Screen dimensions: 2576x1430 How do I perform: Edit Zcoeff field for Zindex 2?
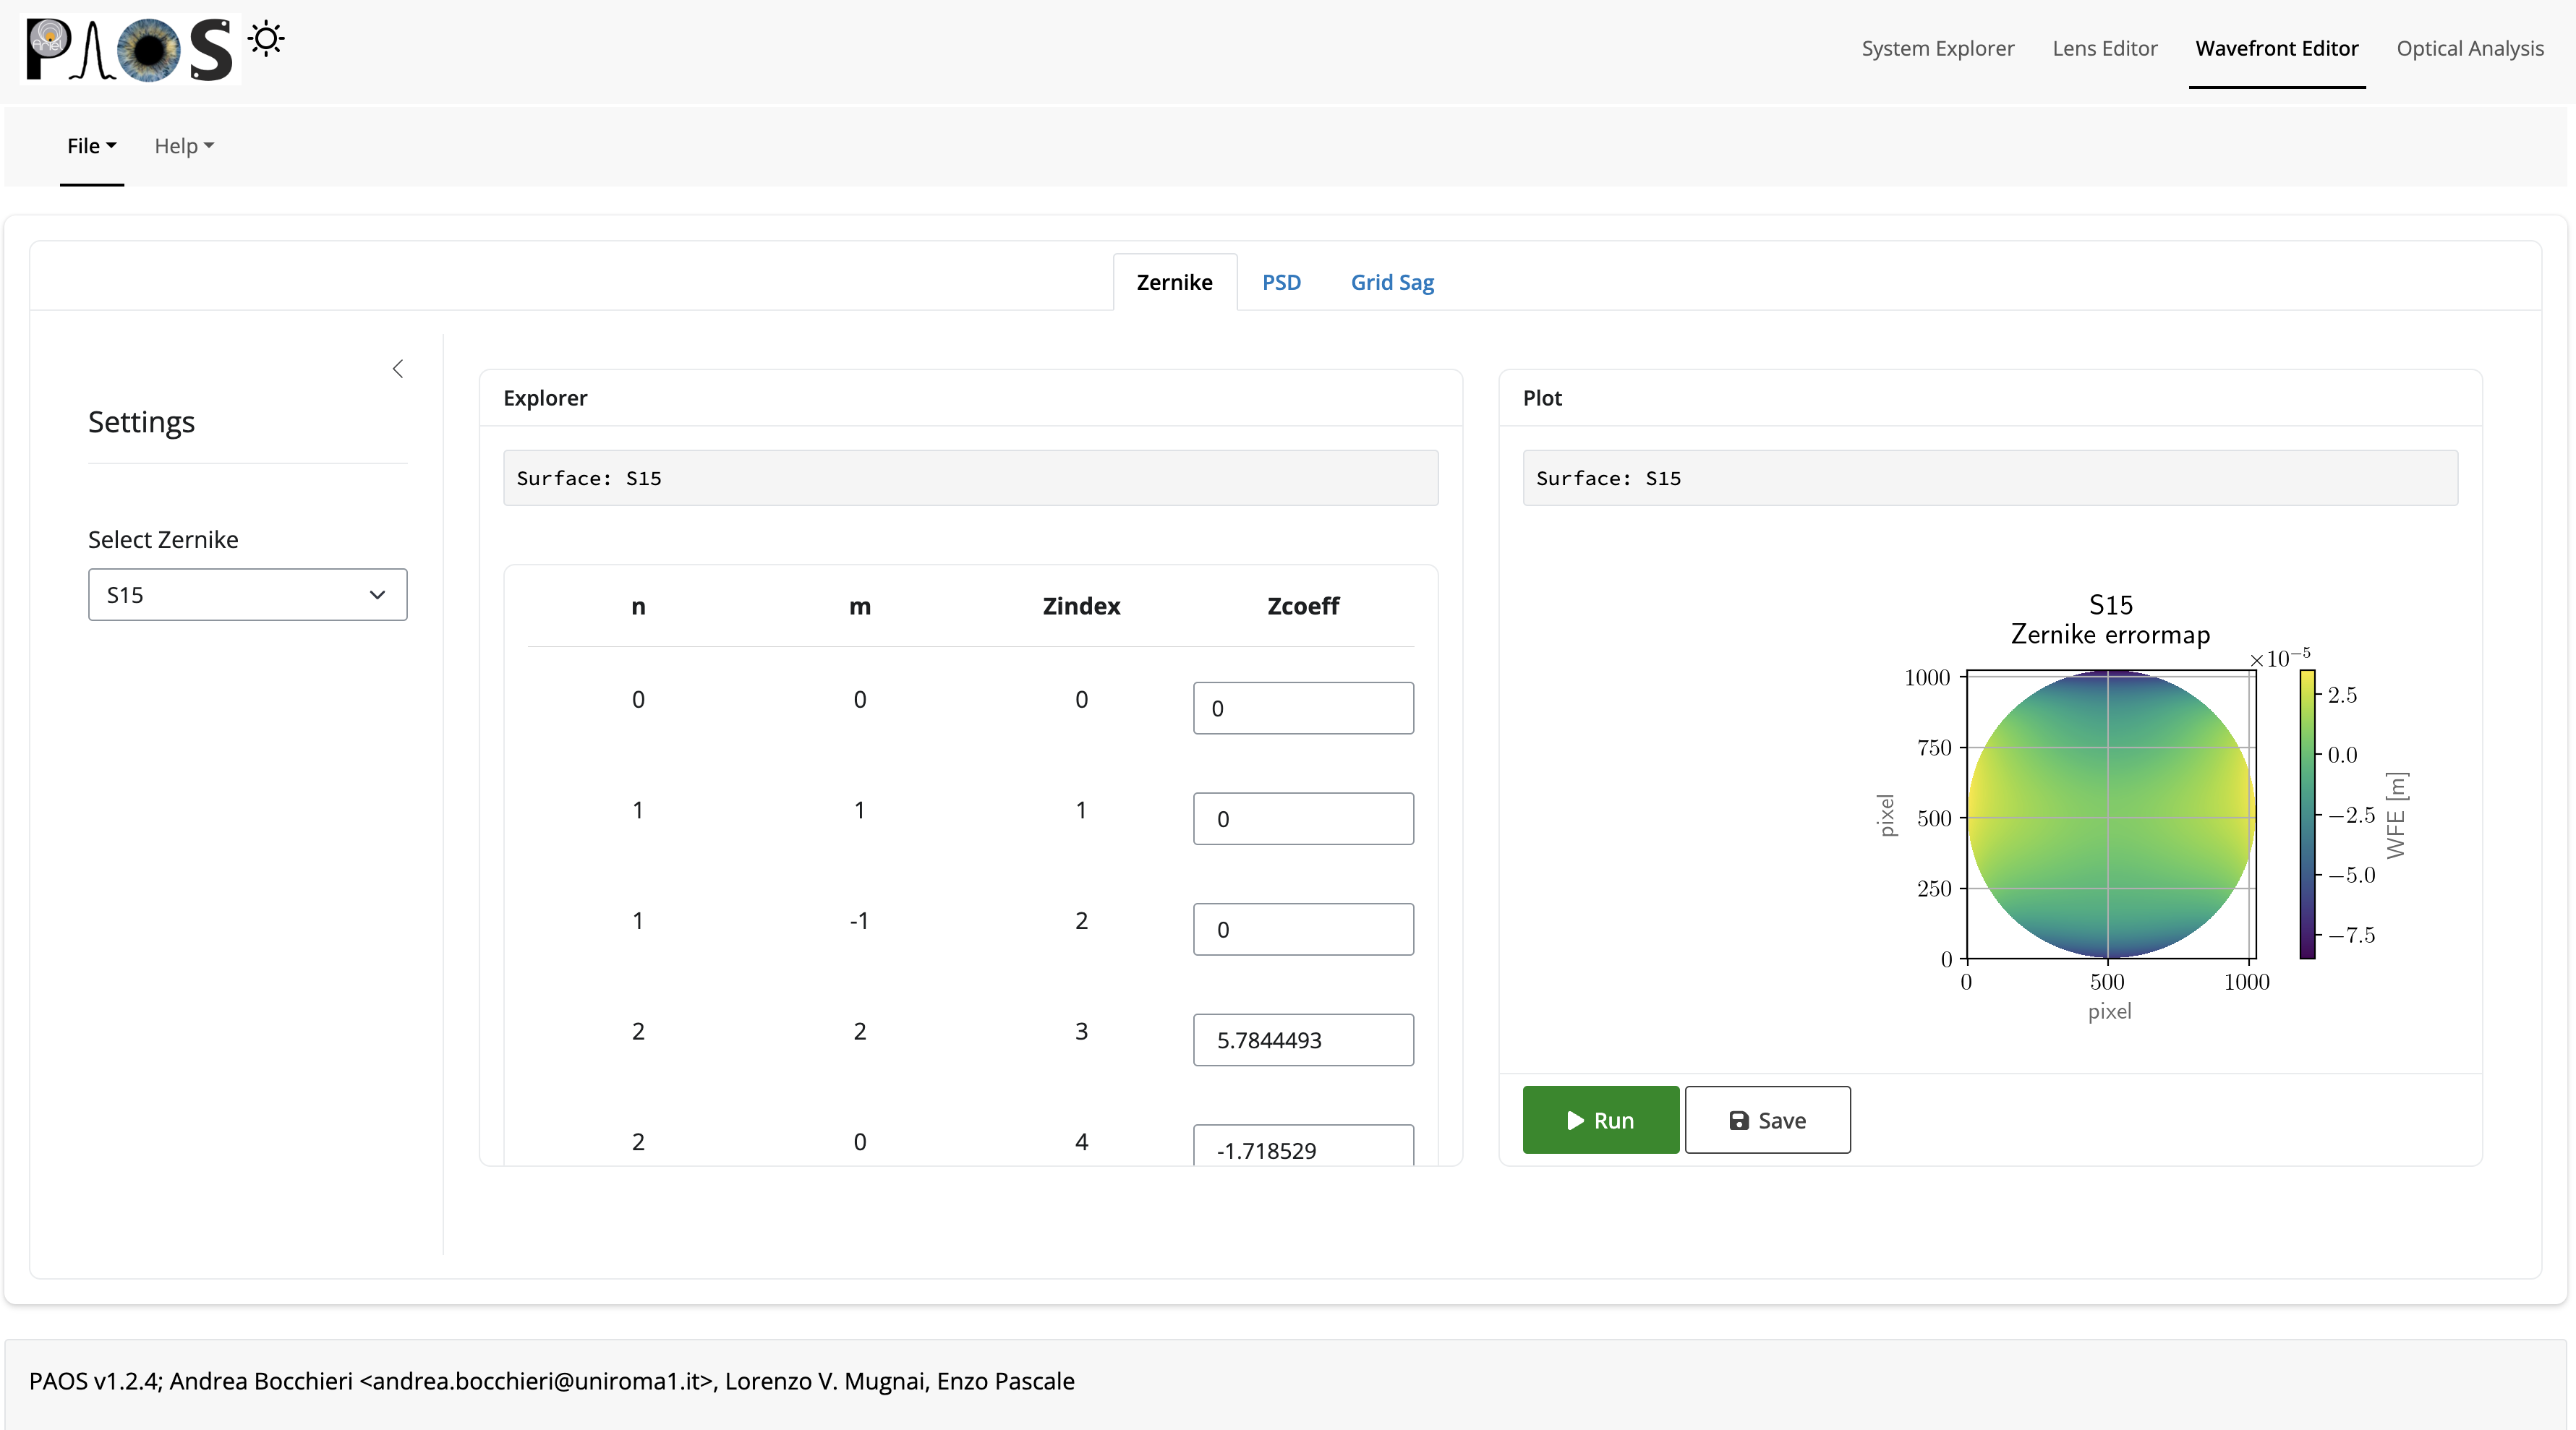click(x=1303, y=929)
